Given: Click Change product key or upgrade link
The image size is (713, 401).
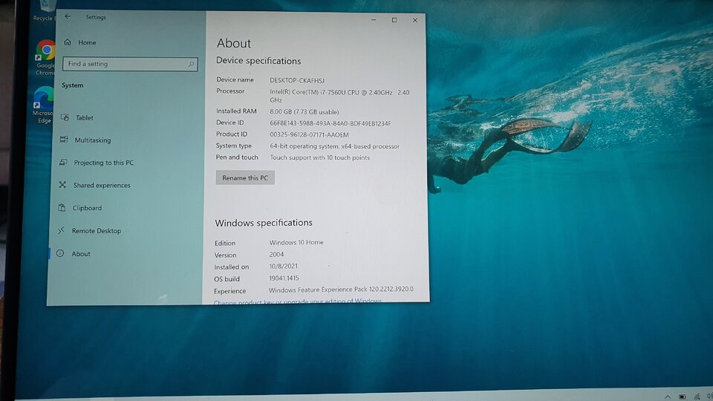Looking at the screenshot, I should tap(297, 301).
